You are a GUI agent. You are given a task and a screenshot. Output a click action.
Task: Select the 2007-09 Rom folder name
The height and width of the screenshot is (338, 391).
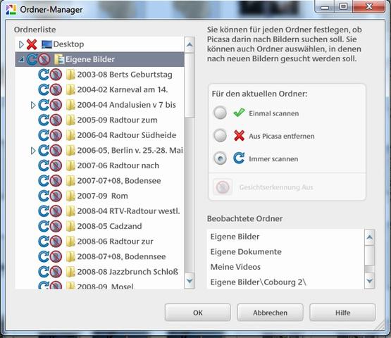click(102, 196)
